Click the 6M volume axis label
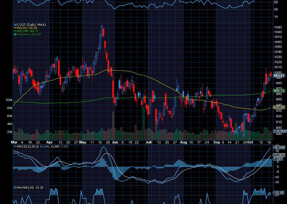 (10, 116)
